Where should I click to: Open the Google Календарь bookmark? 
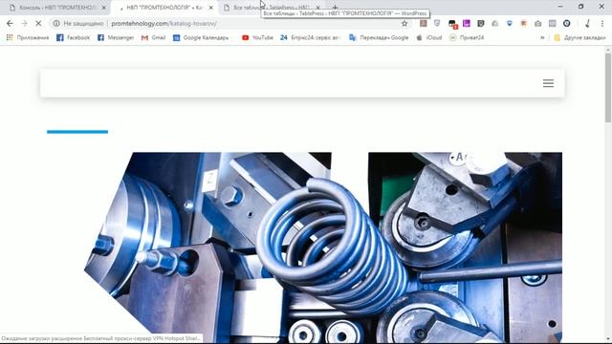coord(202,37)
